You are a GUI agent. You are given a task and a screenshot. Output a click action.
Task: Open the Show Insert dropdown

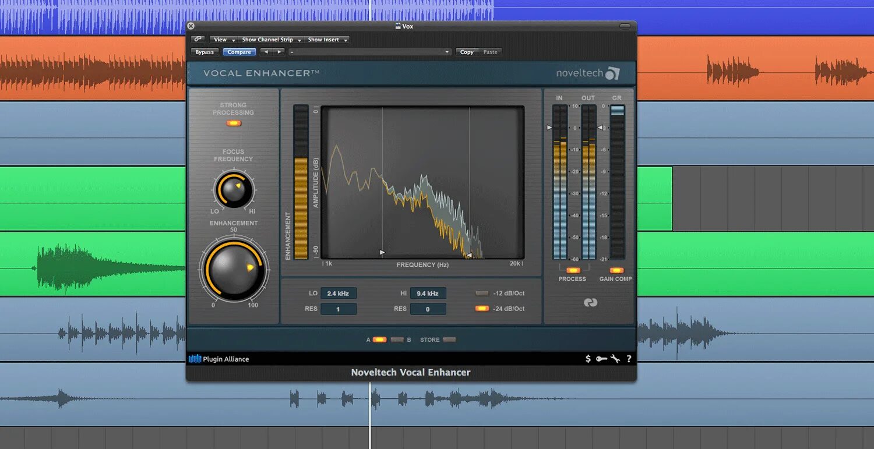click(x=327, y=40)
